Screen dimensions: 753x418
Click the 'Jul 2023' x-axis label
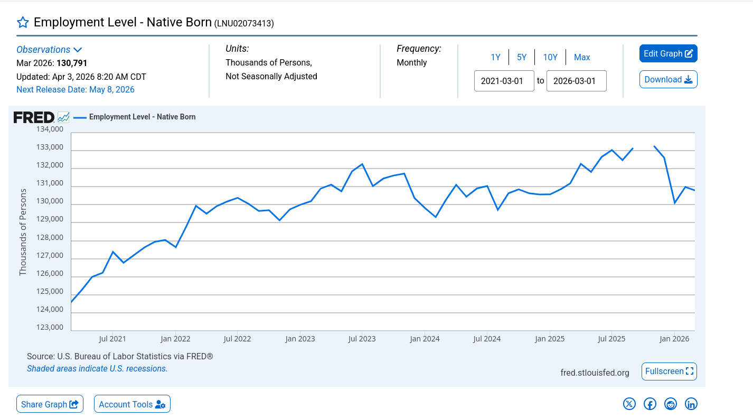coord(362,339)
